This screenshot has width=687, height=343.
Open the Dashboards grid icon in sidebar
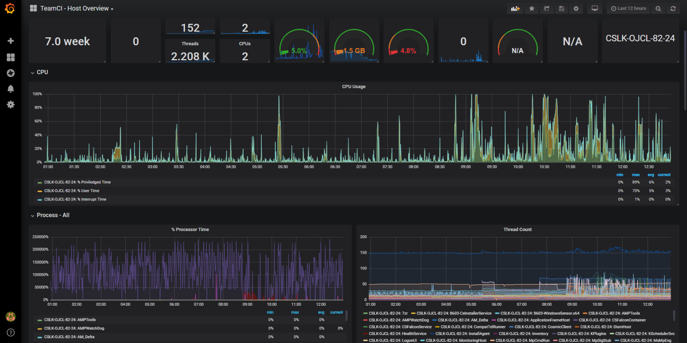point(11,57)
